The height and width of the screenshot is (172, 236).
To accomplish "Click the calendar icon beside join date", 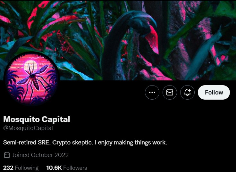I will point(7,155).
